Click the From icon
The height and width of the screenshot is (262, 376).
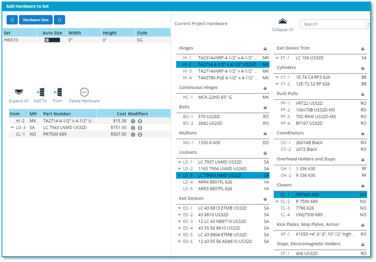click(x=58, y=92)
